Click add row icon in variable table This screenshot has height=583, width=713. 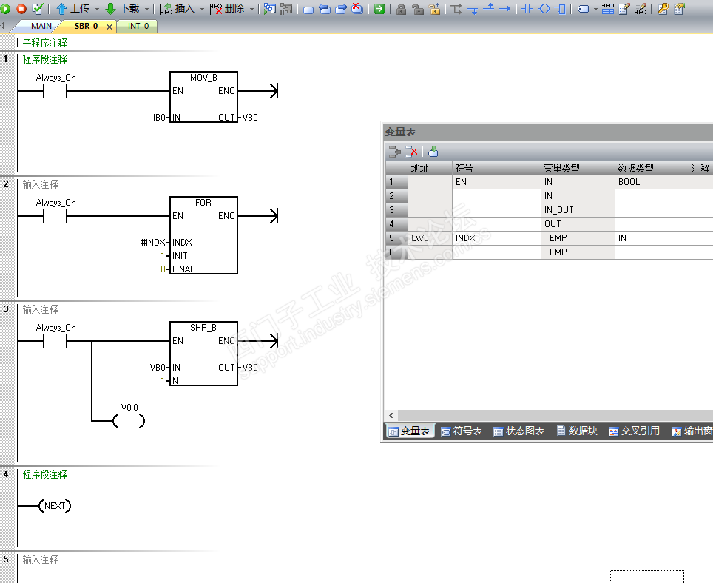pyautogui.click(x=394, y=152)
